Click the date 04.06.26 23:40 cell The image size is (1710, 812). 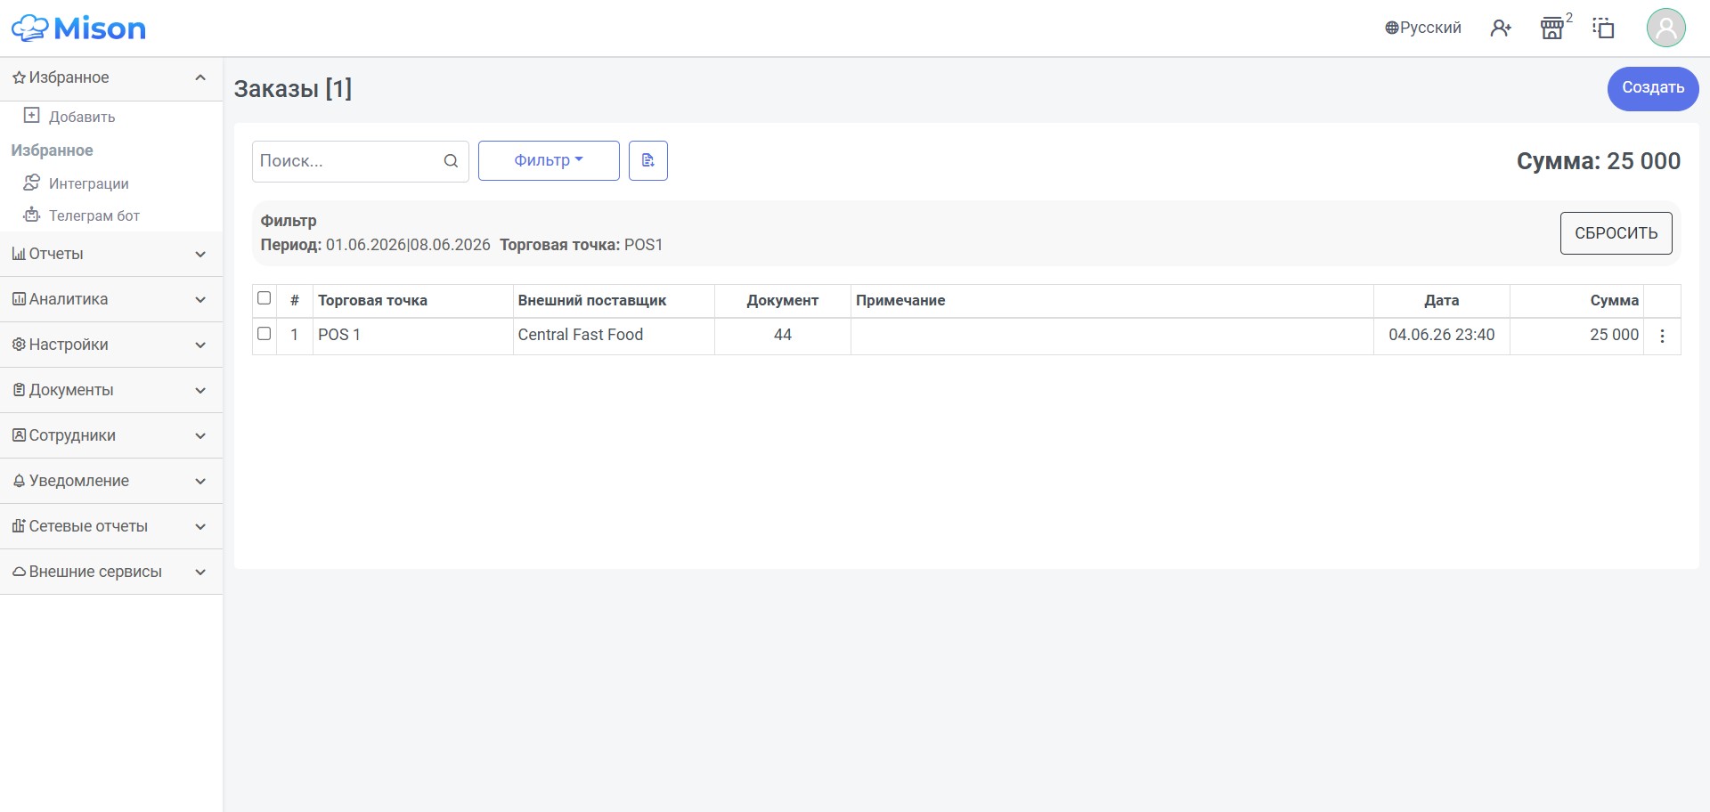click(x=1442, y=336)
